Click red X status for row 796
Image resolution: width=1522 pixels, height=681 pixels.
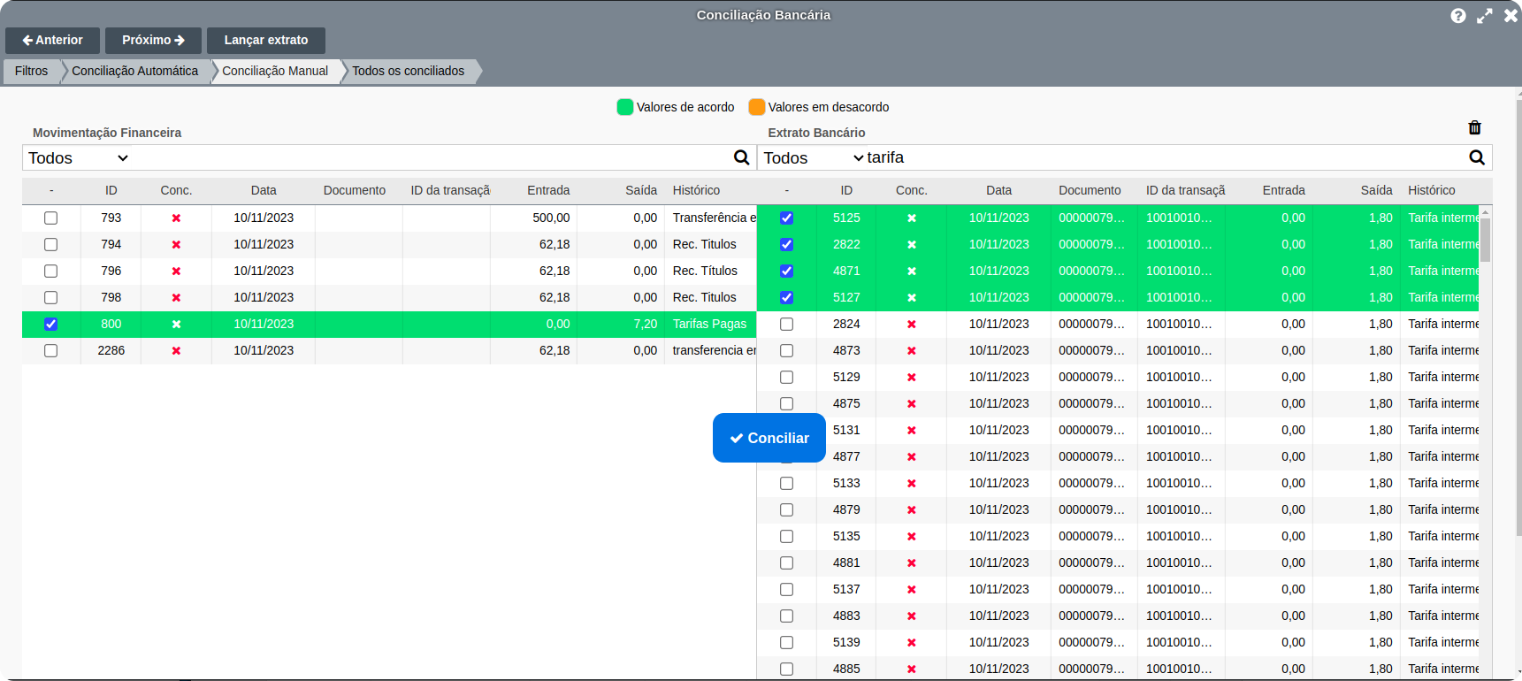coord(176,271)
